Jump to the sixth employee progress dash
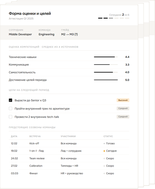 [127, 18]
